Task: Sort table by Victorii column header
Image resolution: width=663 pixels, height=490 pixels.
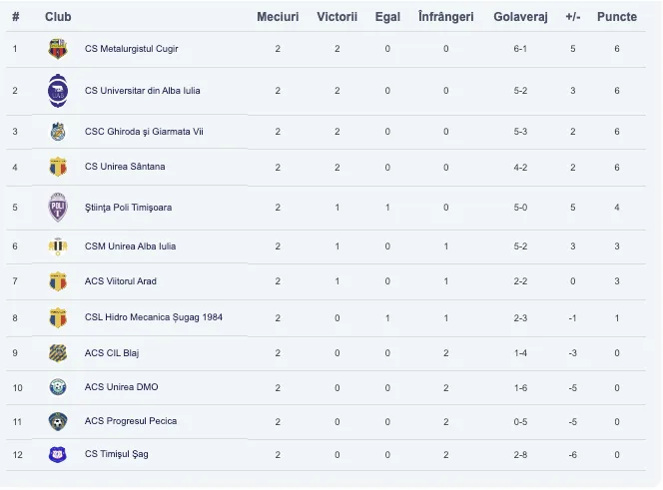Action: tap(337, 17)
